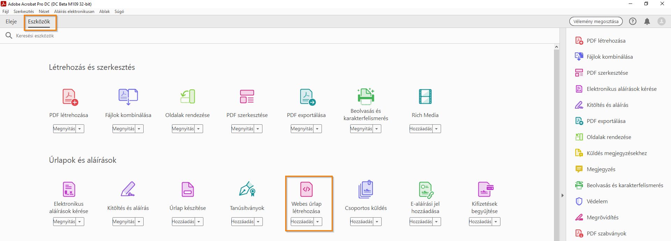This screenshot has width=671, height=241.
Task: Click Kitöltés és aláírás in the right sidebar
Action: click(x=601, y=105)
